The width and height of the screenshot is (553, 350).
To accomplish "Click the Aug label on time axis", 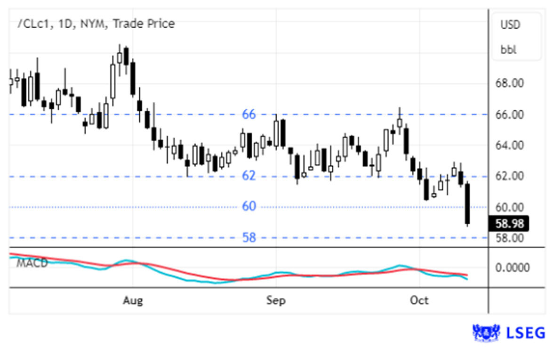I will click(133, 300).
